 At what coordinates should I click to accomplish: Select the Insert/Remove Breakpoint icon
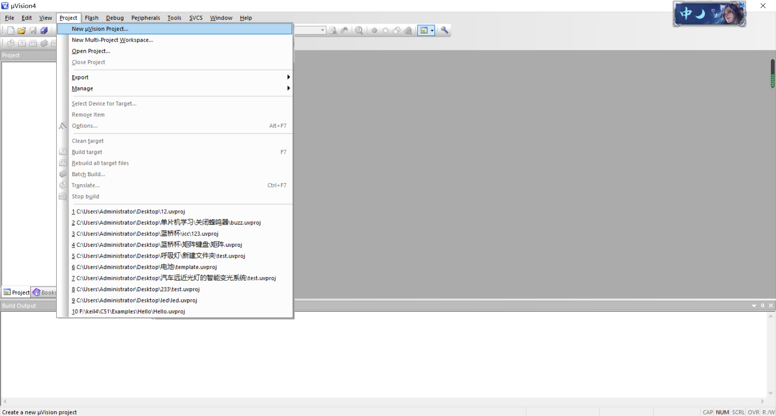point(374,30)
